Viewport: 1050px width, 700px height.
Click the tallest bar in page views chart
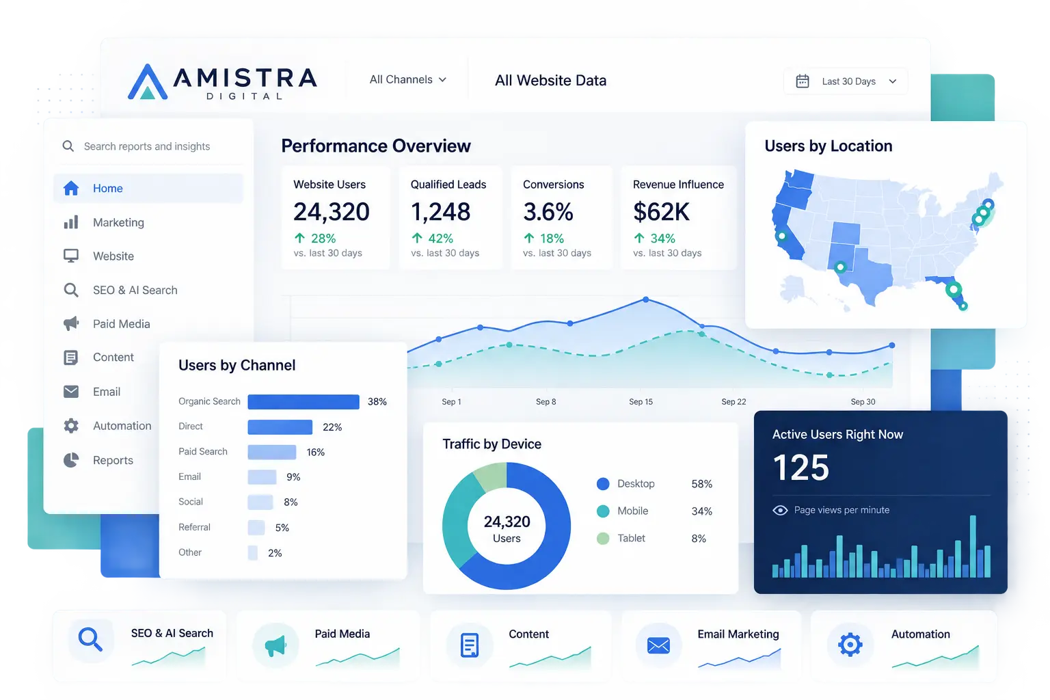click(973, 546)
